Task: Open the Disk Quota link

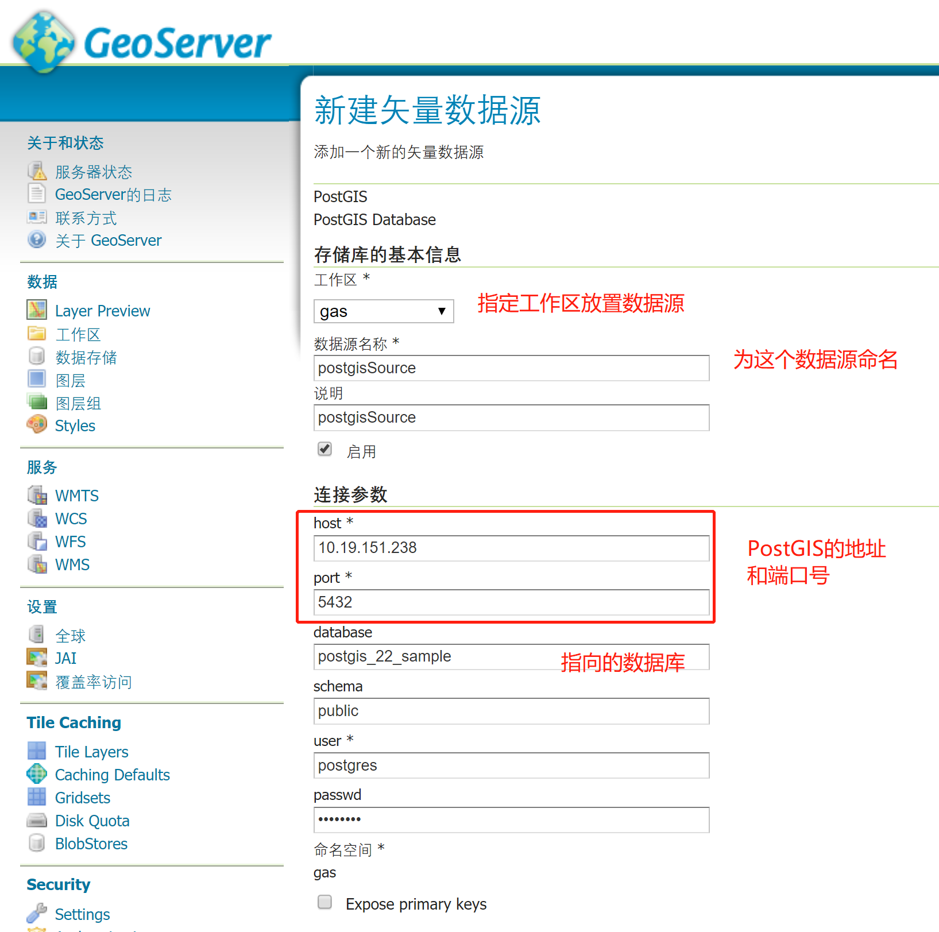Action: (92, 821)
